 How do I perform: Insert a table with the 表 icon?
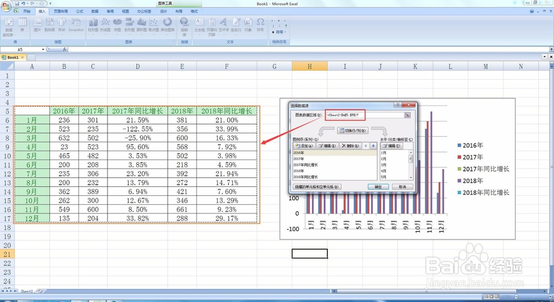point(22,25)
